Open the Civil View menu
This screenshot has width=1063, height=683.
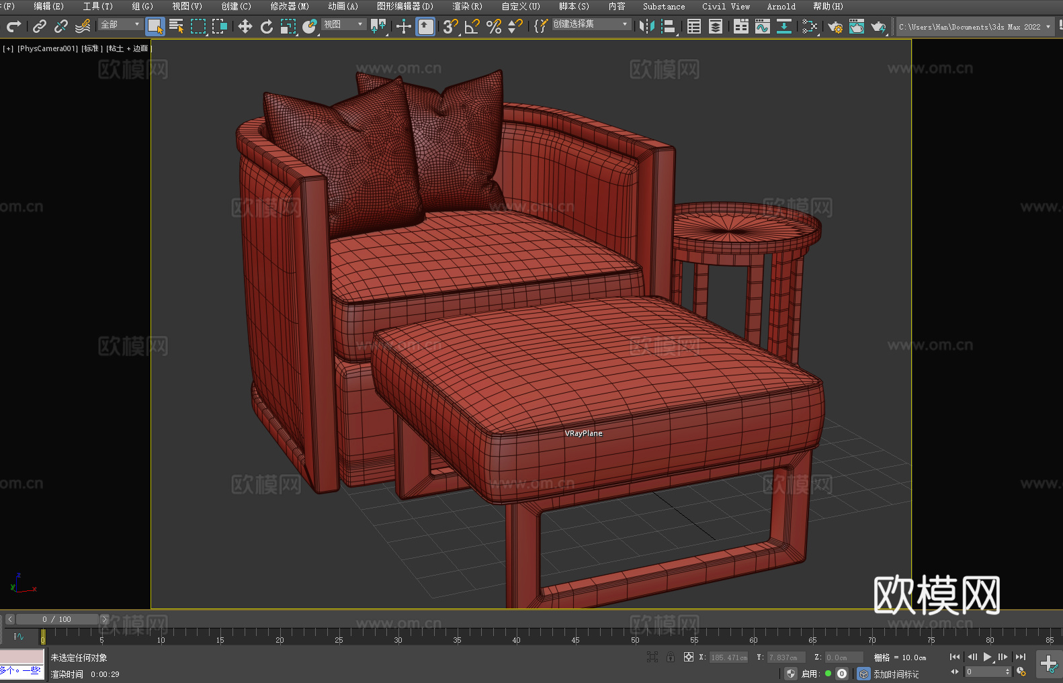[x=726, y=6]
